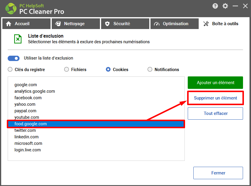The image size is (251, 186).
Task: Switch to the Optimisation tab
Action: point(174,24)
